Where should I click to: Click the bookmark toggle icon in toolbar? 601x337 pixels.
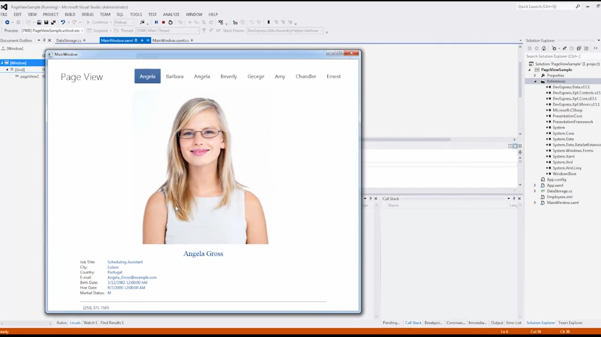click(x=269, y=23)
